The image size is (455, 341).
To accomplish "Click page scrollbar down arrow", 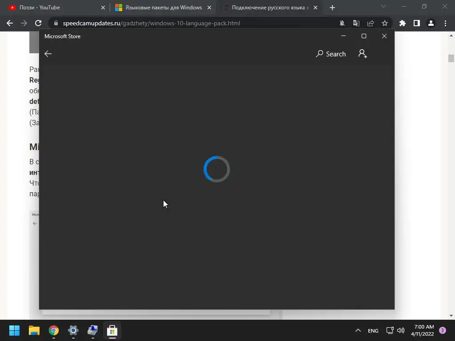I will point(451,316).
